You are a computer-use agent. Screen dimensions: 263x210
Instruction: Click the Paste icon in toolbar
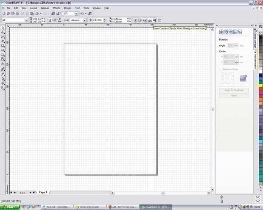(32, 14)
